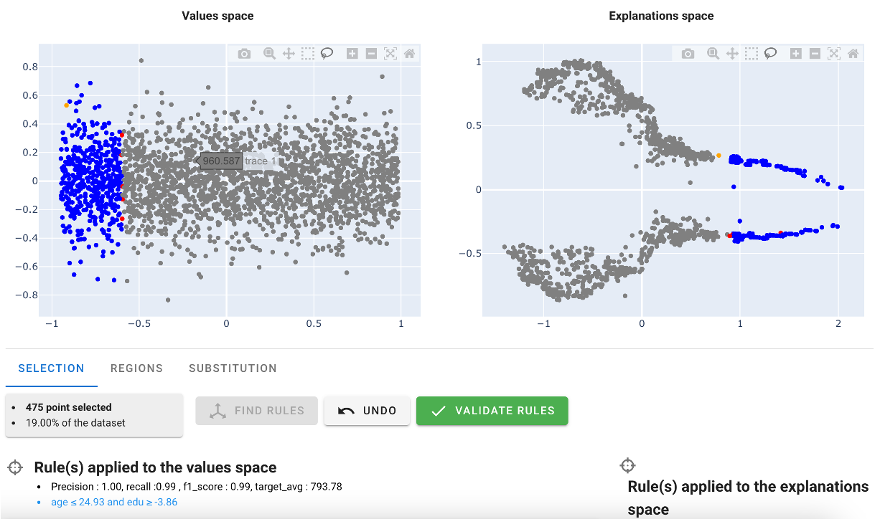Screen dimensions: 880x519
Task: Reset Values space axes with home icon
Action: pos(410,54)
